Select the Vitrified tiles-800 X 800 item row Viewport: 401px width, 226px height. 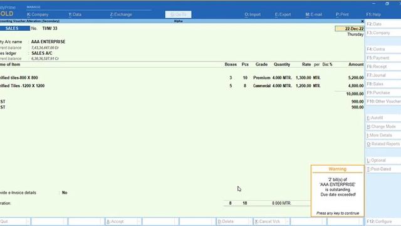(x=182, y=78)
